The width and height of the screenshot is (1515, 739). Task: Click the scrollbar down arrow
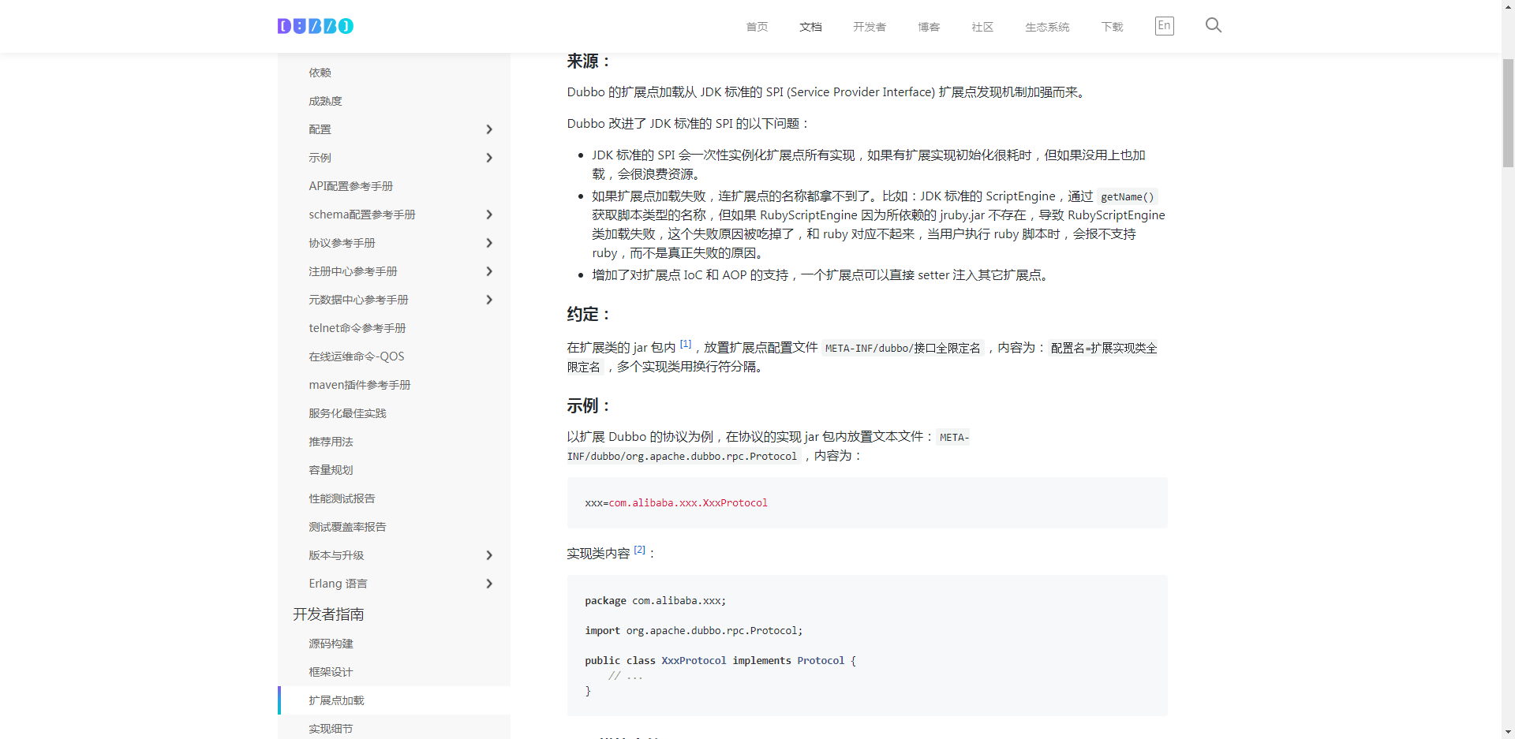(x=1508, y=732)
